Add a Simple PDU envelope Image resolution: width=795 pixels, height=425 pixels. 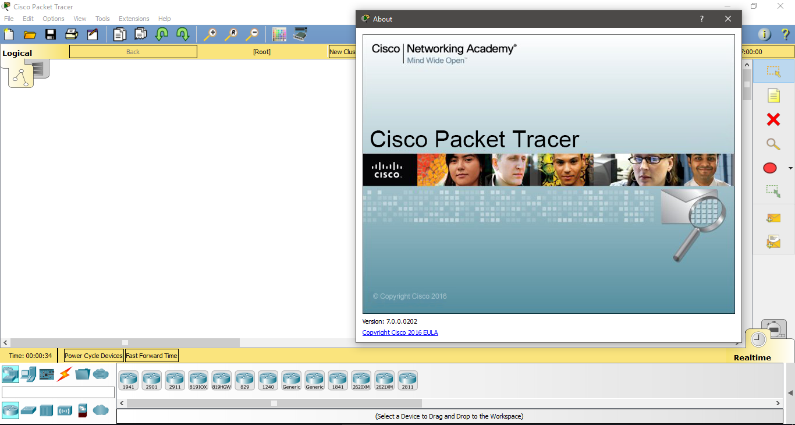coord(773,218)
